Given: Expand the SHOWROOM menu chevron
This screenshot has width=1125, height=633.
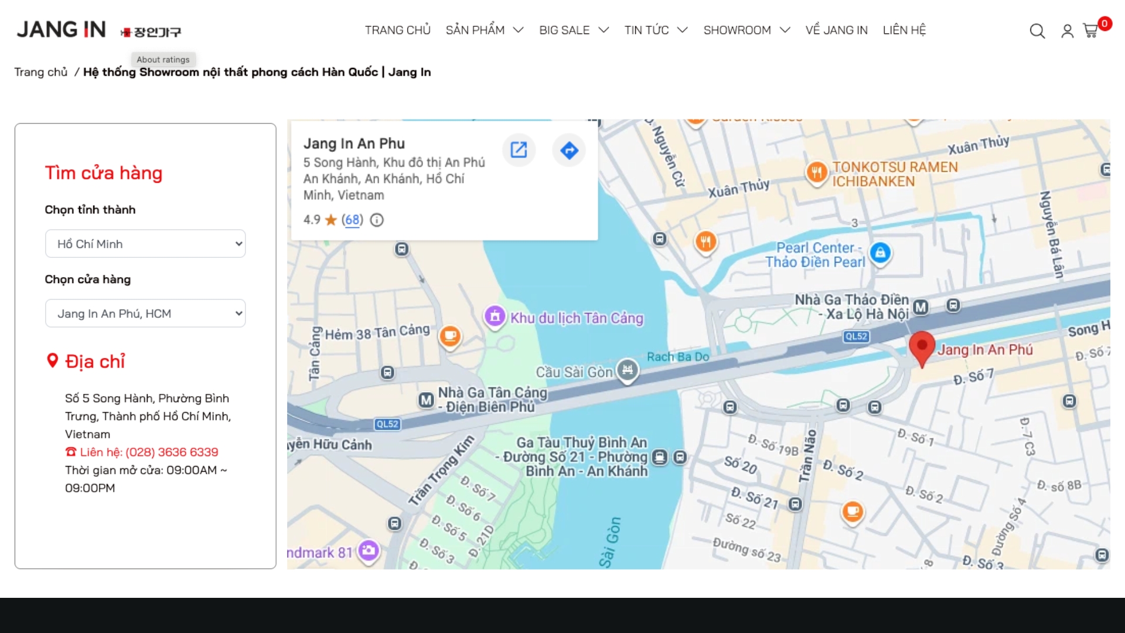Looking at the screenshot, I should click(785, 30).
